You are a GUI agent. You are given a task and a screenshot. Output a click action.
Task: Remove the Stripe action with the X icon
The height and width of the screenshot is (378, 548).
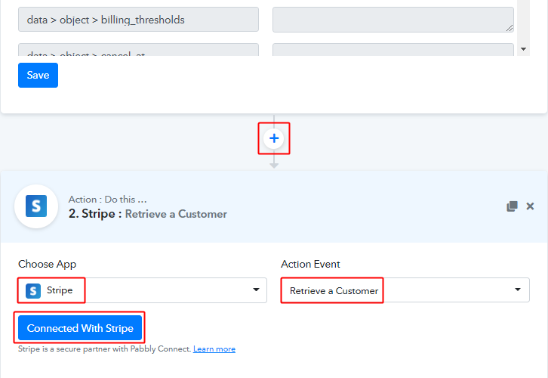click(530, 206)
